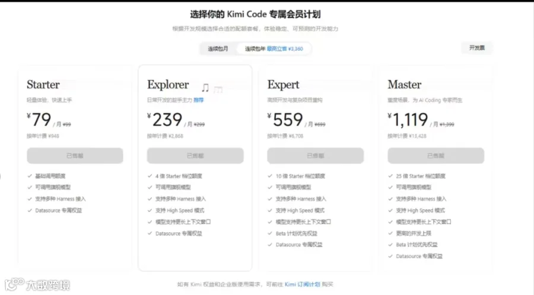This screenshot has width=534, height=295.
Task: Click the checkmark beside 基础调用额度
Action: [30, 176]
